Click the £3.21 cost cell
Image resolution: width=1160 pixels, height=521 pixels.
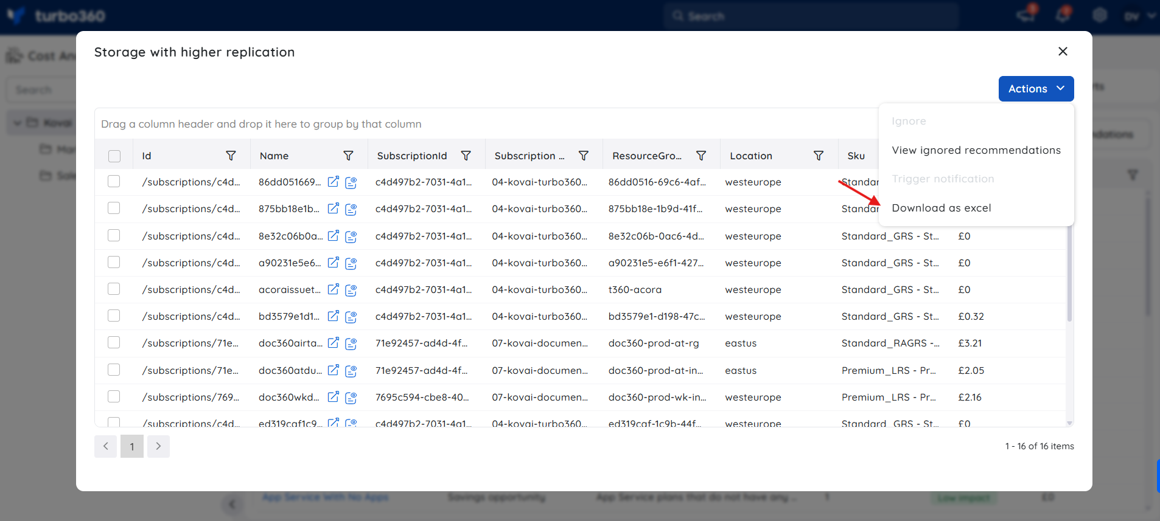pos(970,343)
